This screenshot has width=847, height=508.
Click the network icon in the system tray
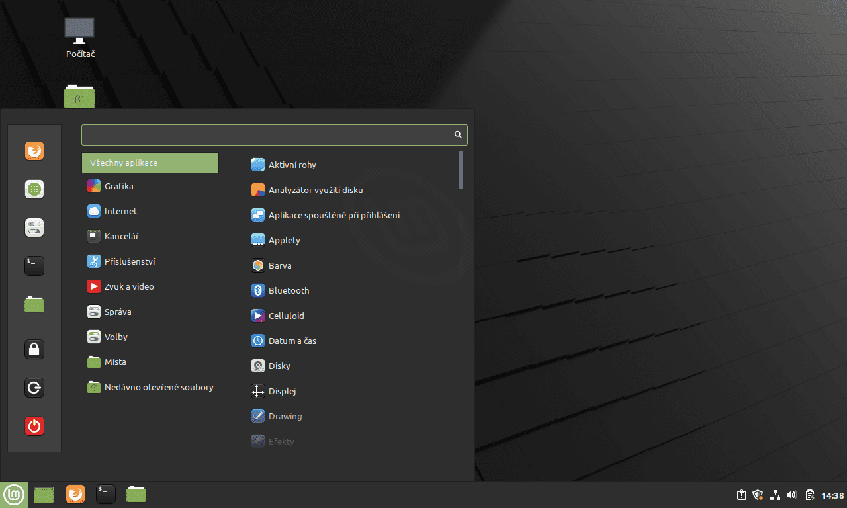(x=774, y=494)
